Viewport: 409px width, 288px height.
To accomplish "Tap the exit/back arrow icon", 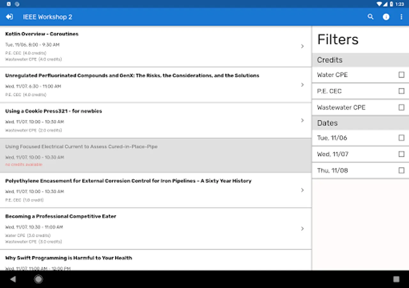I will (x=10, y=17).
